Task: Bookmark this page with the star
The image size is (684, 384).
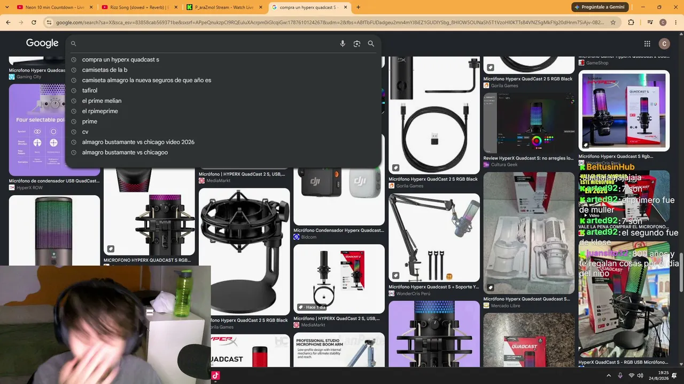Action: [x=613, y=22]
